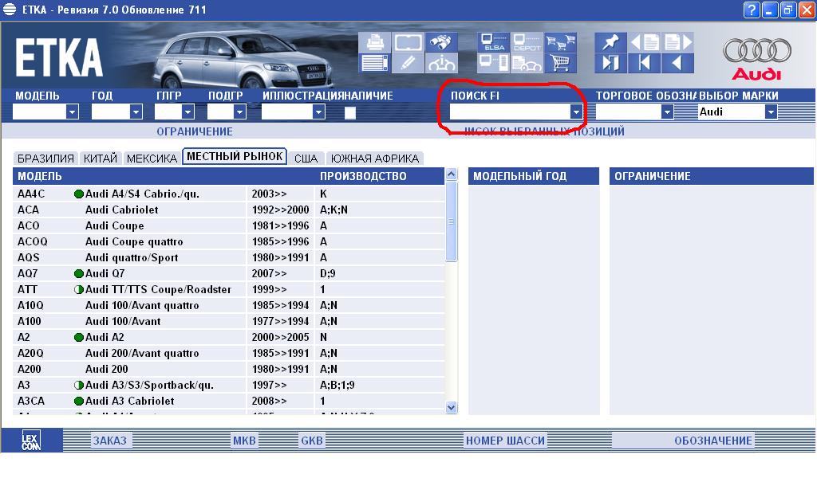The image size is (817, 478).
Task: Select the Audi TT/TTS Coupe/Roadster row
Action: coord(158,289)
